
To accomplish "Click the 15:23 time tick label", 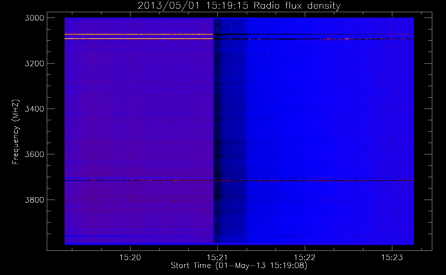I will click(x=392, y=257).
